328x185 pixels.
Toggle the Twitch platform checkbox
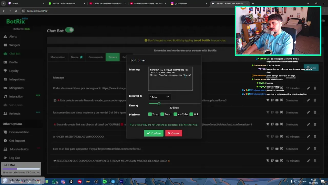[x=162, y=114]
